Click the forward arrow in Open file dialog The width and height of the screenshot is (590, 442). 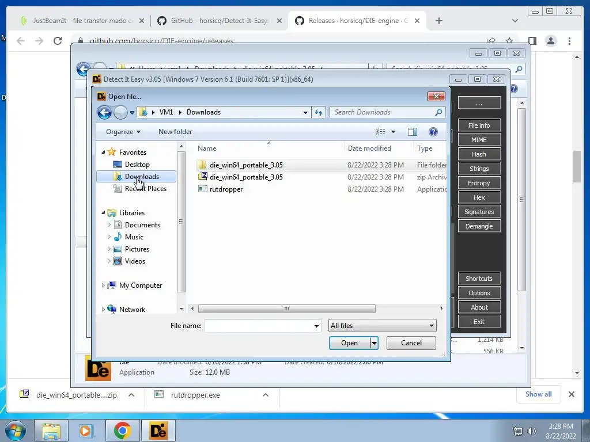click(x=120, y=112)
